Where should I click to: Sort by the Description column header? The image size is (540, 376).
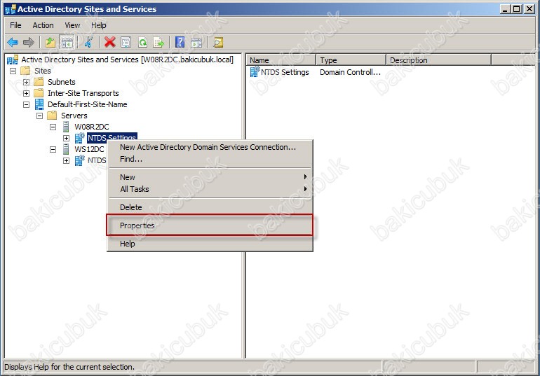439,60
